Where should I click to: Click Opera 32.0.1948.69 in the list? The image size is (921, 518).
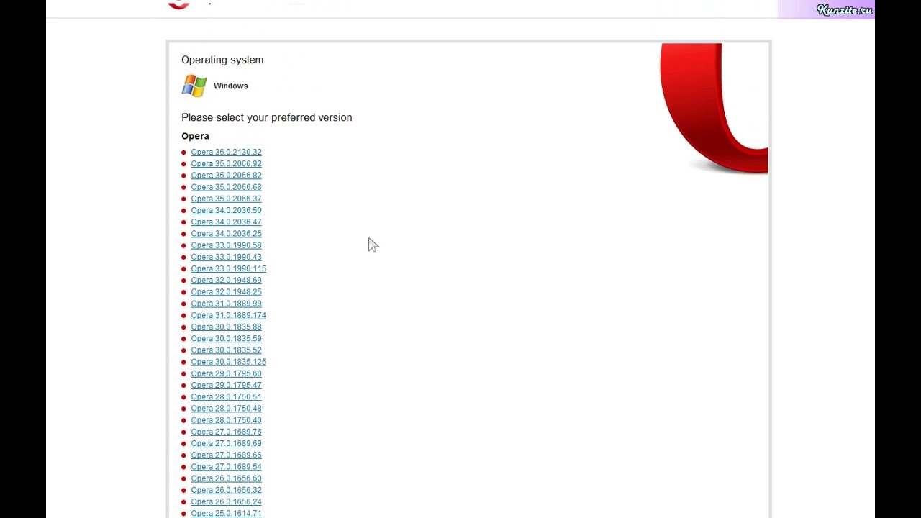(226, 280)
